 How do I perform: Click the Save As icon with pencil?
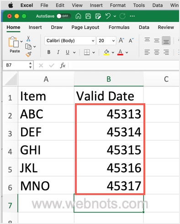coord(98,16)
